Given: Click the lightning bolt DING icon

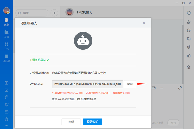Looking at the screenshot, I should point(6,97).
